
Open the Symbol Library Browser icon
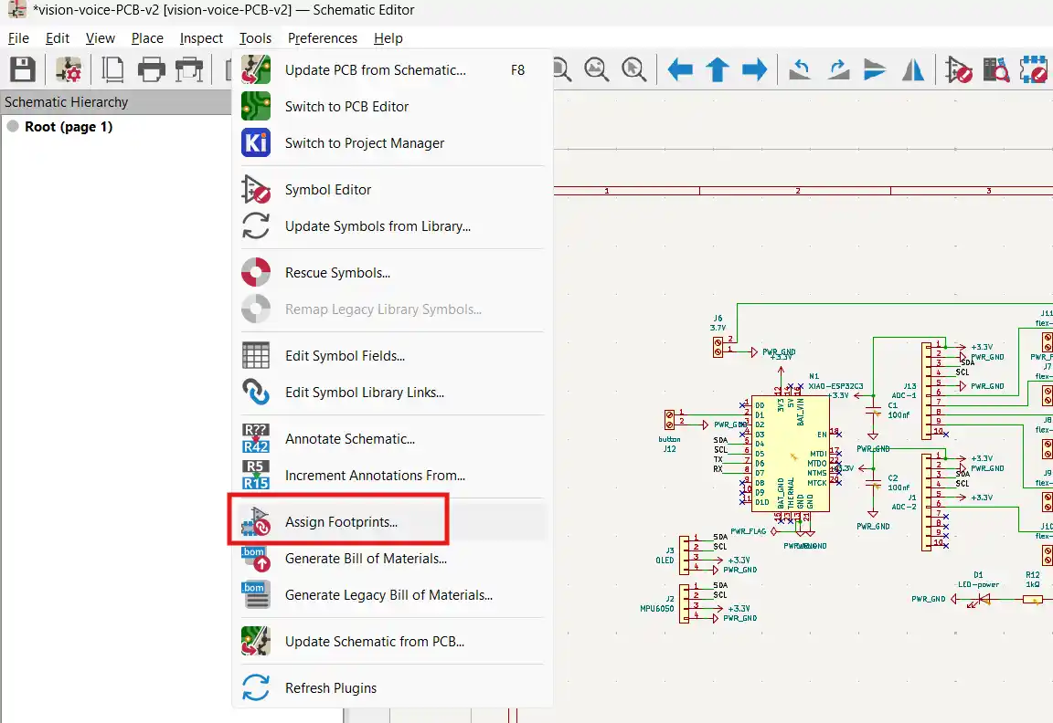point(996,69)
